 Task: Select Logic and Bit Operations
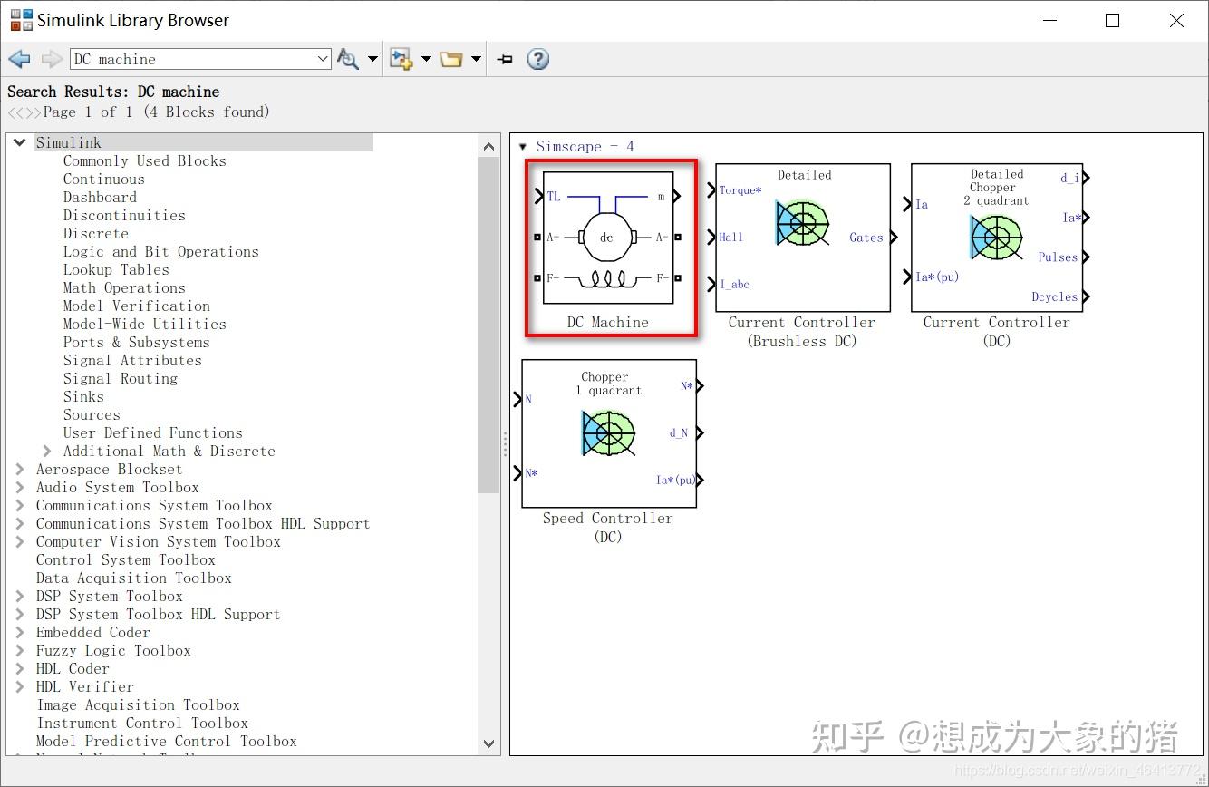tap(160, 251)
